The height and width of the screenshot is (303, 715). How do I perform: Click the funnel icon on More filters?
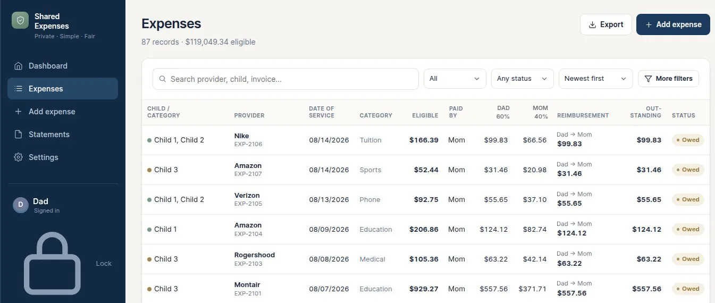(x=648, y=79)
